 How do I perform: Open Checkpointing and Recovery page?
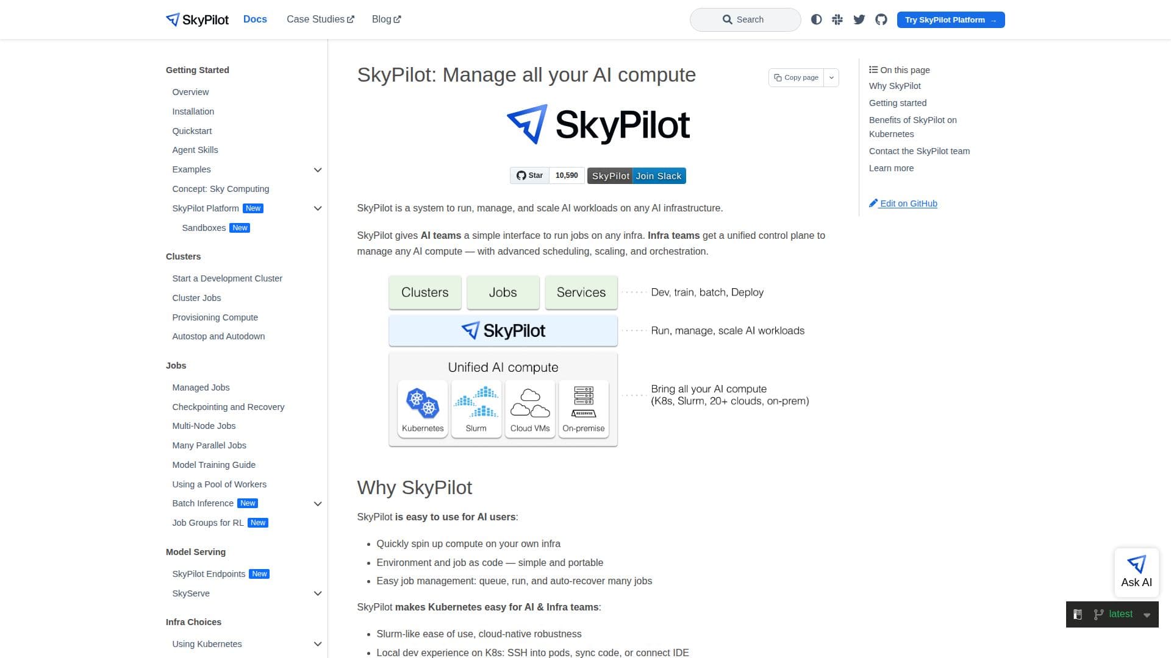tap(228, 407)
